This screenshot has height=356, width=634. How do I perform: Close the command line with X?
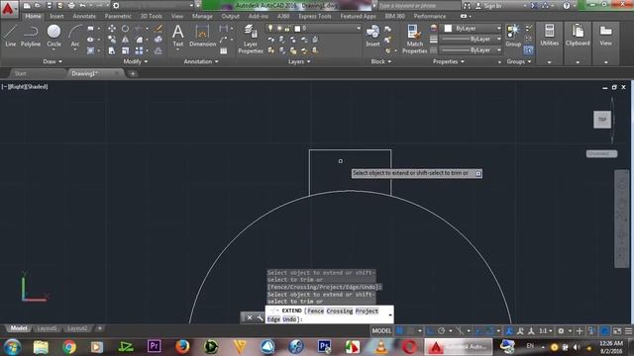tap(250, 317)
